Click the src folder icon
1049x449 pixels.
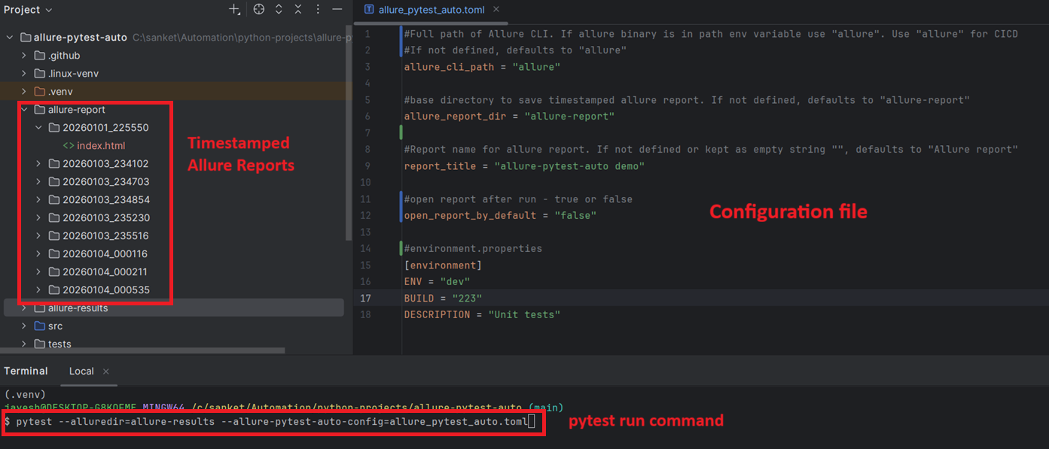coord(40,326)
